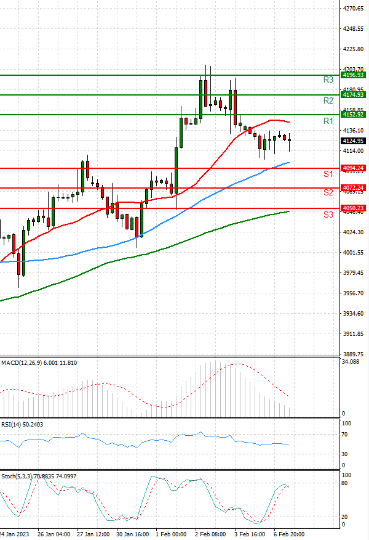Click the 4270.65 price axis value

coord(353,9)
